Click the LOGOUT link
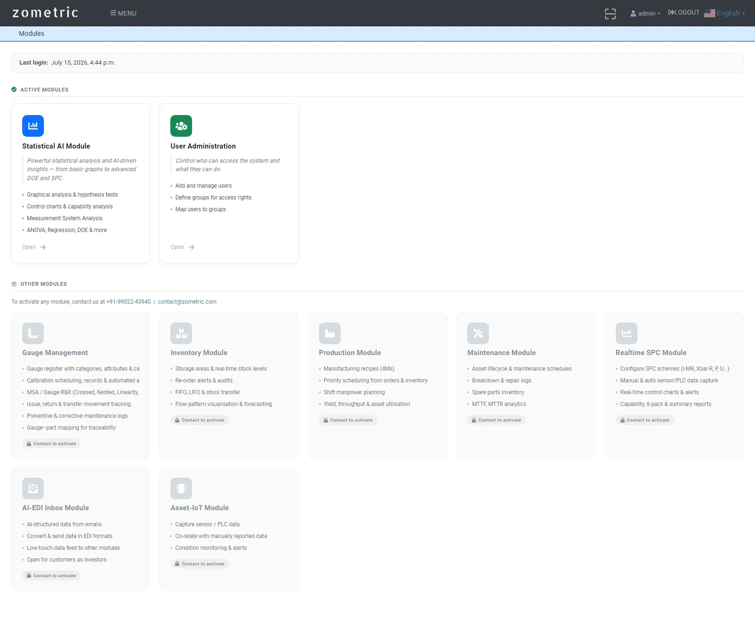 tap(684, 13)
